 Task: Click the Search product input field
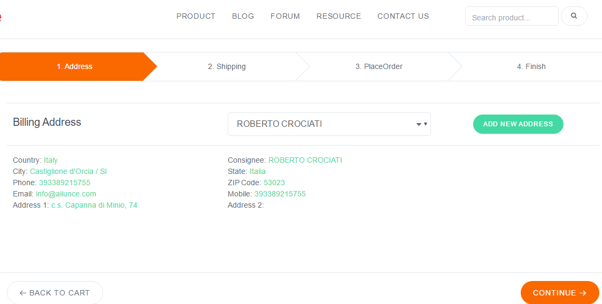click(x=511, y=17)
